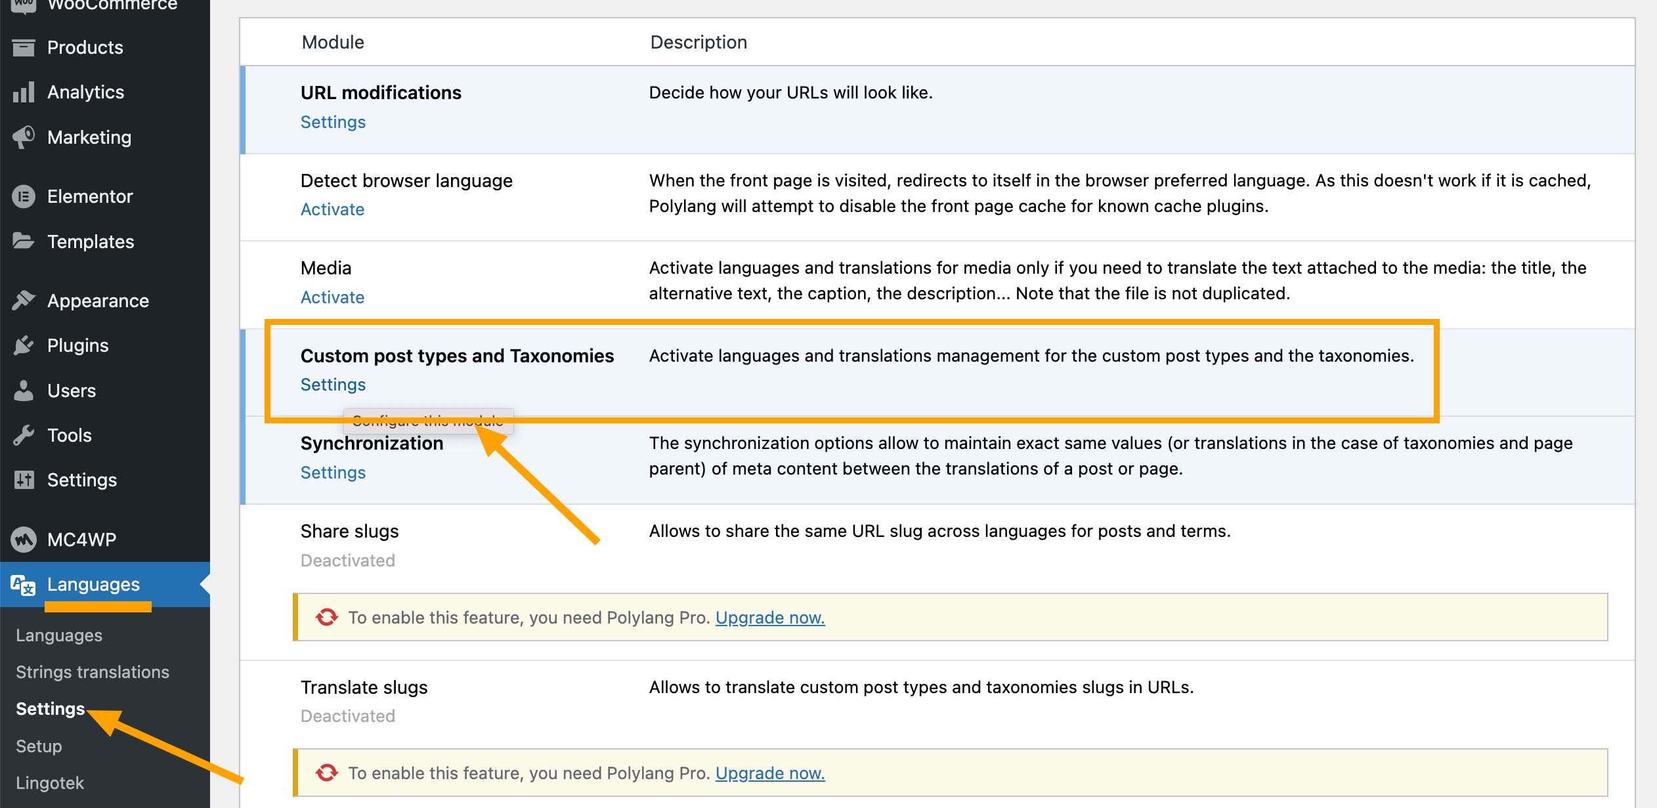Open the Strings translations submenu entry
1657x808 pixels.
[x=92, y=671]
